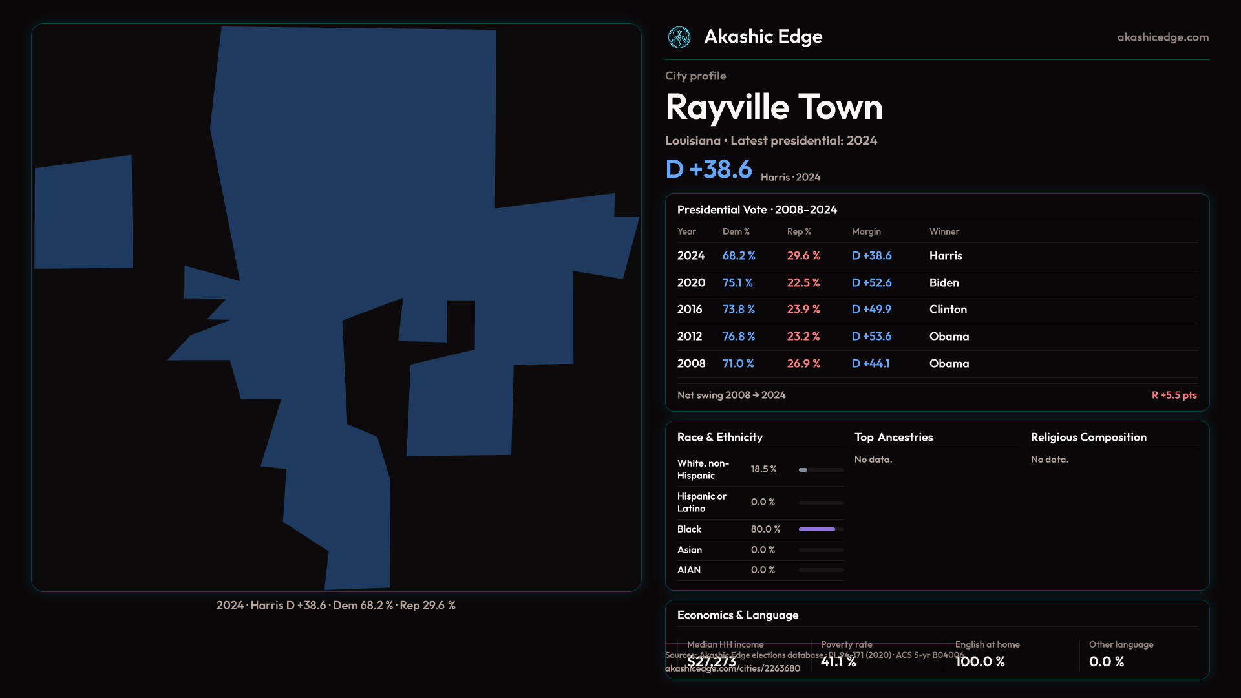
Task: Click the Margin column header
Action: (x=865, y=232)
